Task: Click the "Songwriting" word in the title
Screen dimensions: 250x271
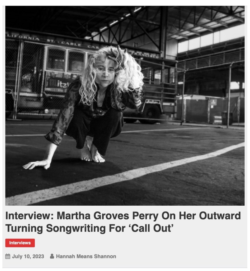Action: (x=76, y=228)
